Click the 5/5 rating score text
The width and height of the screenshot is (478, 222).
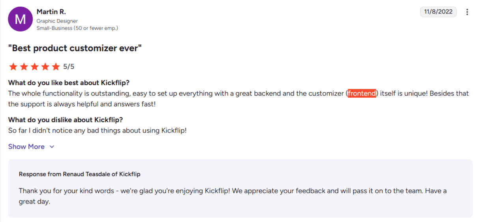tap(69, 67)
